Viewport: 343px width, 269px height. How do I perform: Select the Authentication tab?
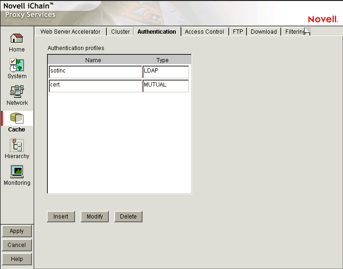click(157, 32)
